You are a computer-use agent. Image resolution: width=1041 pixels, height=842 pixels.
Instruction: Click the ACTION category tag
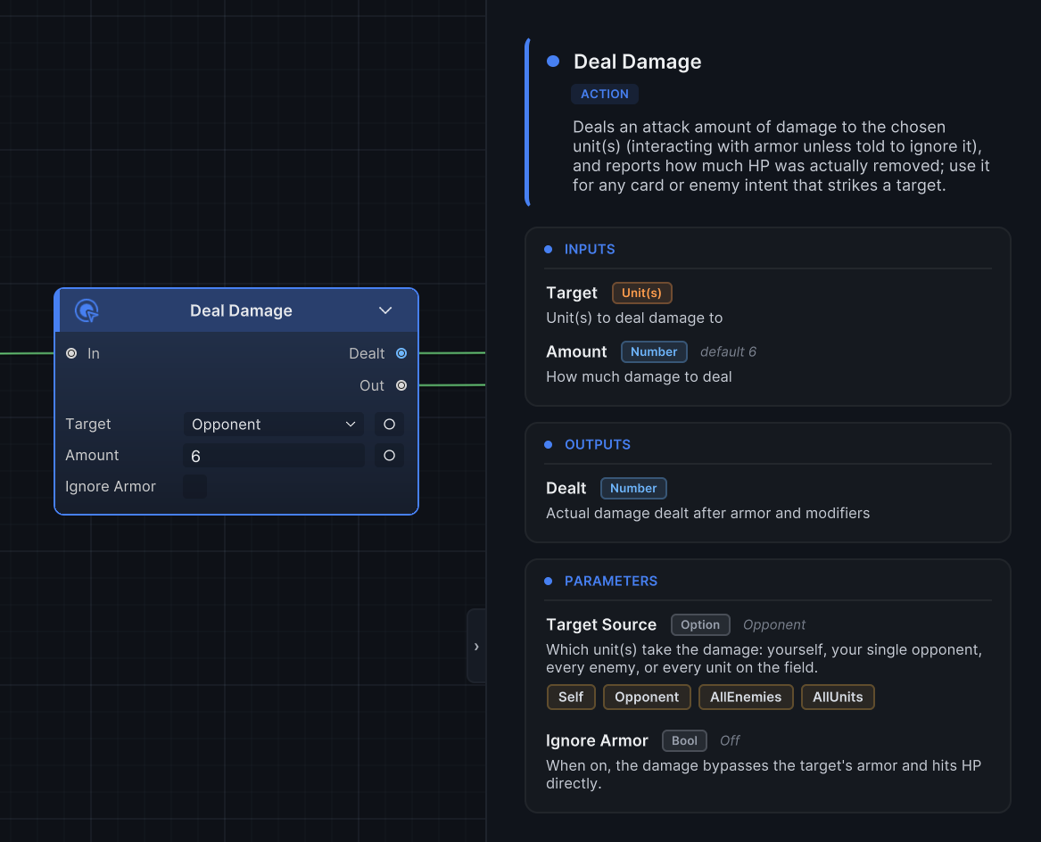pyautogui.click(x=604, y=94)
